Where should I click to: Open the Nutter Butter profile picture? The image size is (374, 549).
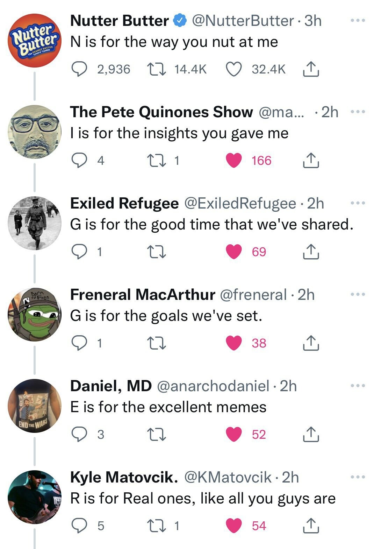click(35, 41)
